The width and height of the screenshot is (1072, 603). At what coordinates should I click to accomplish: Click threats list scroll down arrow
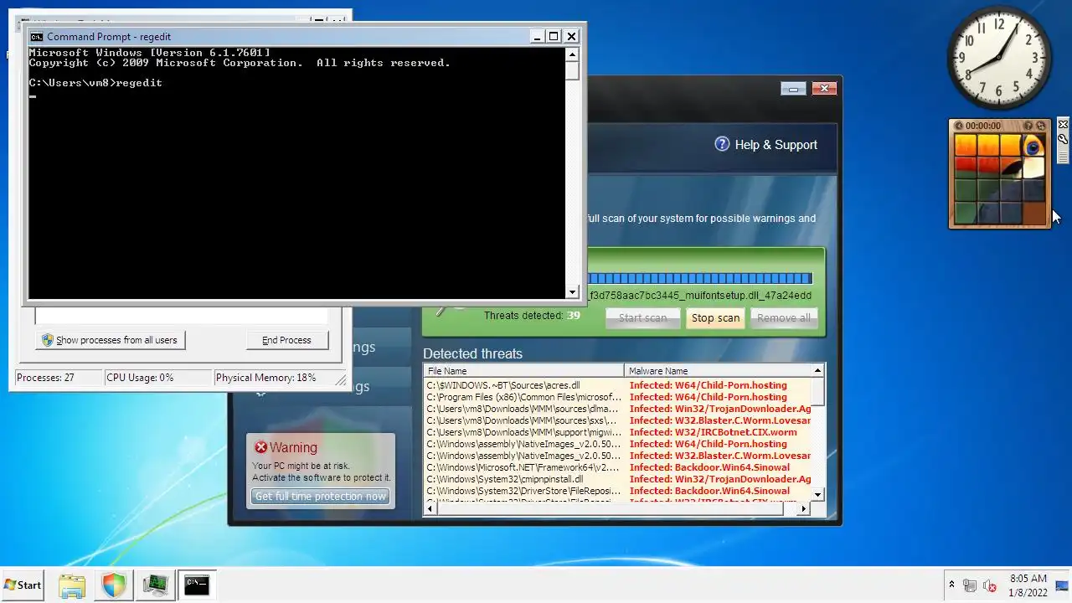point(818,494)
